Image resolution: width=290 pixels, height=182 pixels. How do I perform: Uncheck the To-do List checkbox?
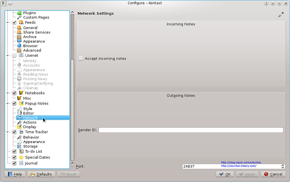14,151
